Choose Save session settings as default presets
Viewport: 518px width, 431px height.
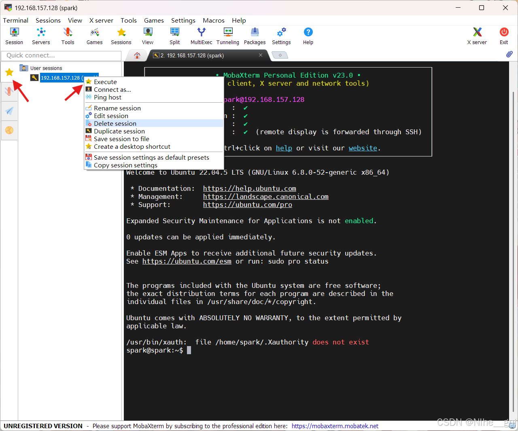pos(154,157)
